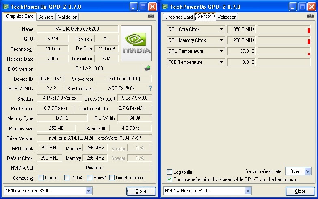Click the Transistors value 77M

106,59
